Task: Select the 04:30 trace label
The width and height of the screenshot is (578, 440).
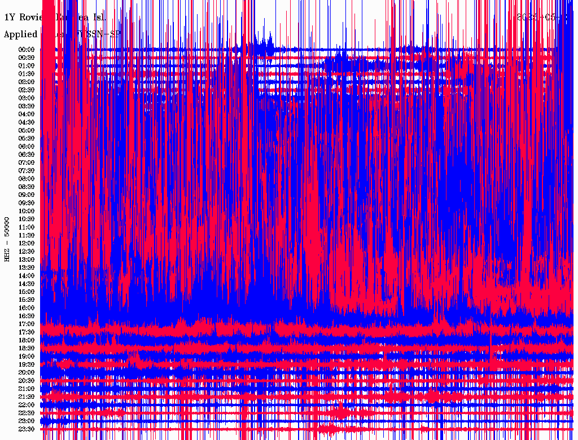Action: click(x=27, y=122)
